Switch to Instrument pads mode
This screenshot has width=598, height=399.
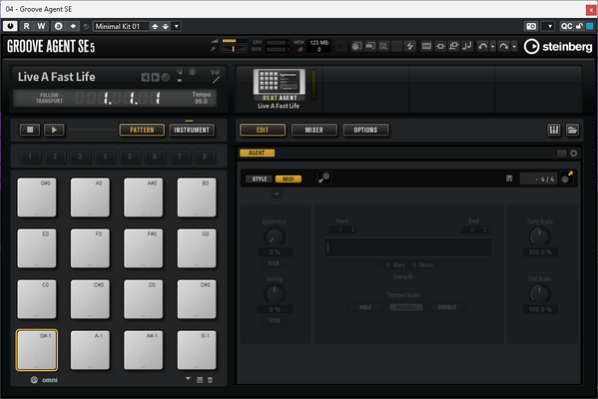pyautogui.click(x=192, y=130)
